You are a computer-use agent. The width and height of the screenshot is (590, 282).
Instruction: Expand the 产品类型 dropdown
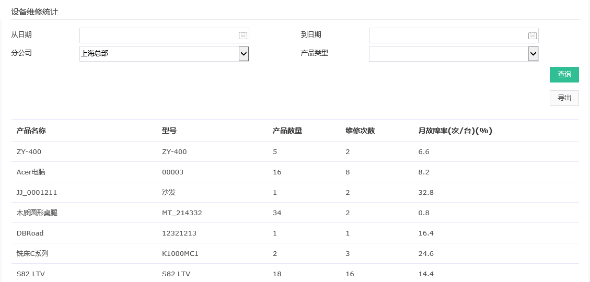[x=533, y=53]
